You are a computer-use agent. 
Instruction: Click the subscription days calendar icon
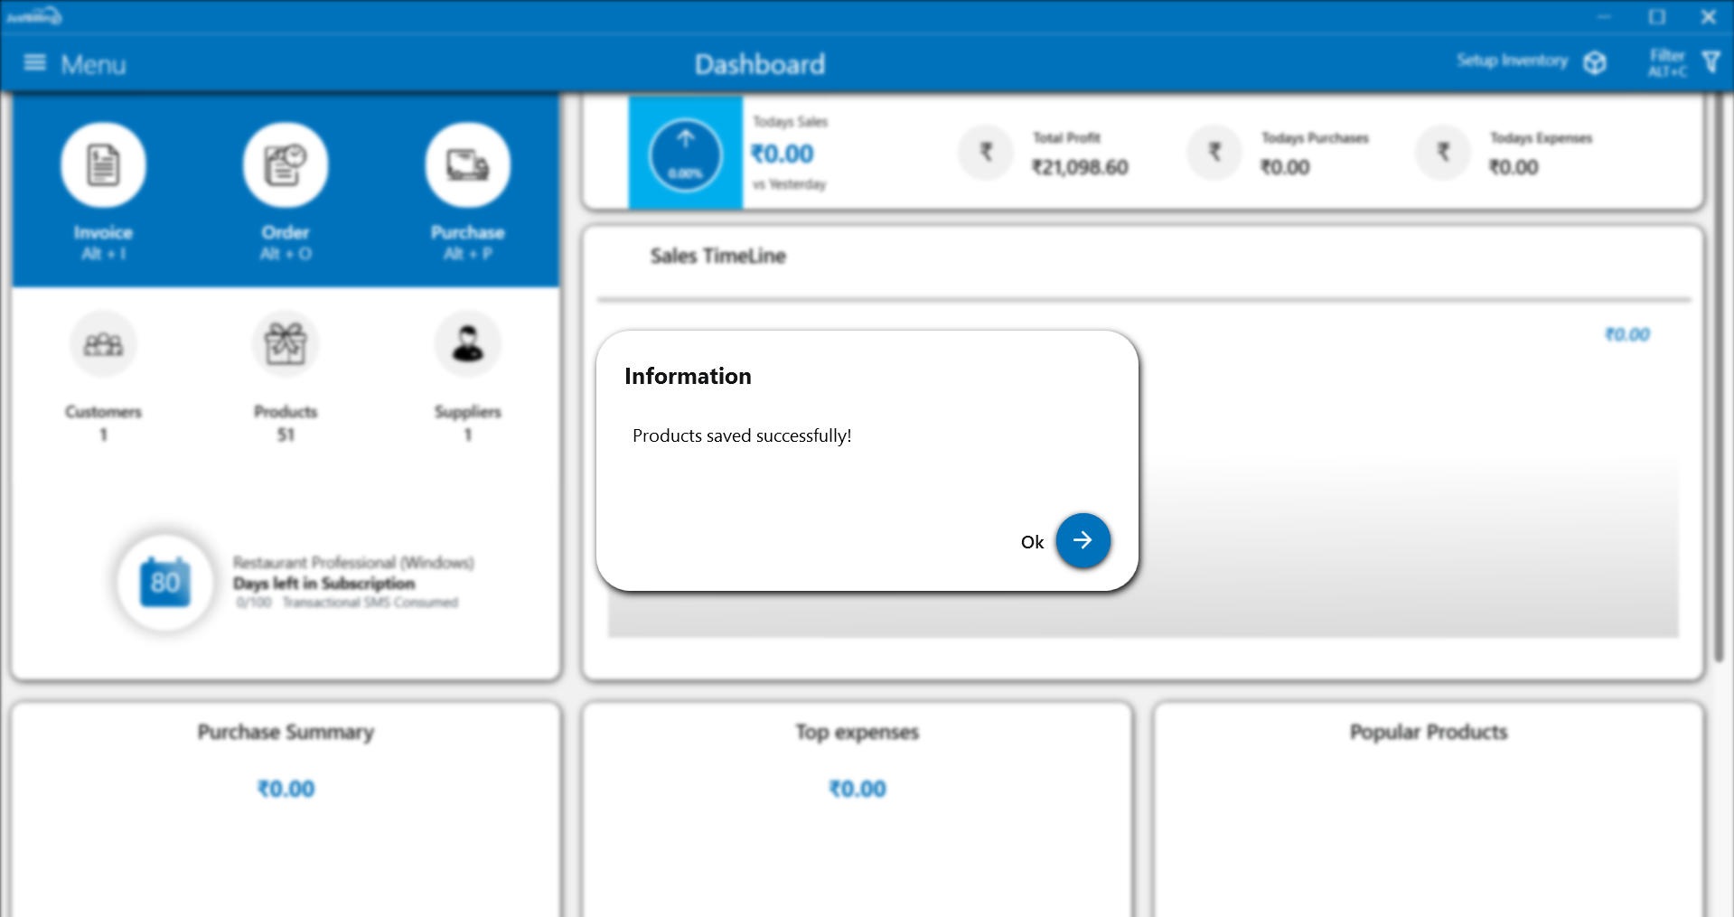pyautogui.click(x=165, y=582)
